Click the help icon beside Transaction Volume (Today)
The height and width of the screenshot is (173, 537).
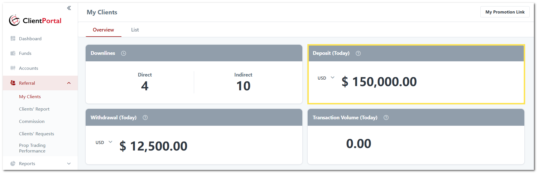pos(386,118)
